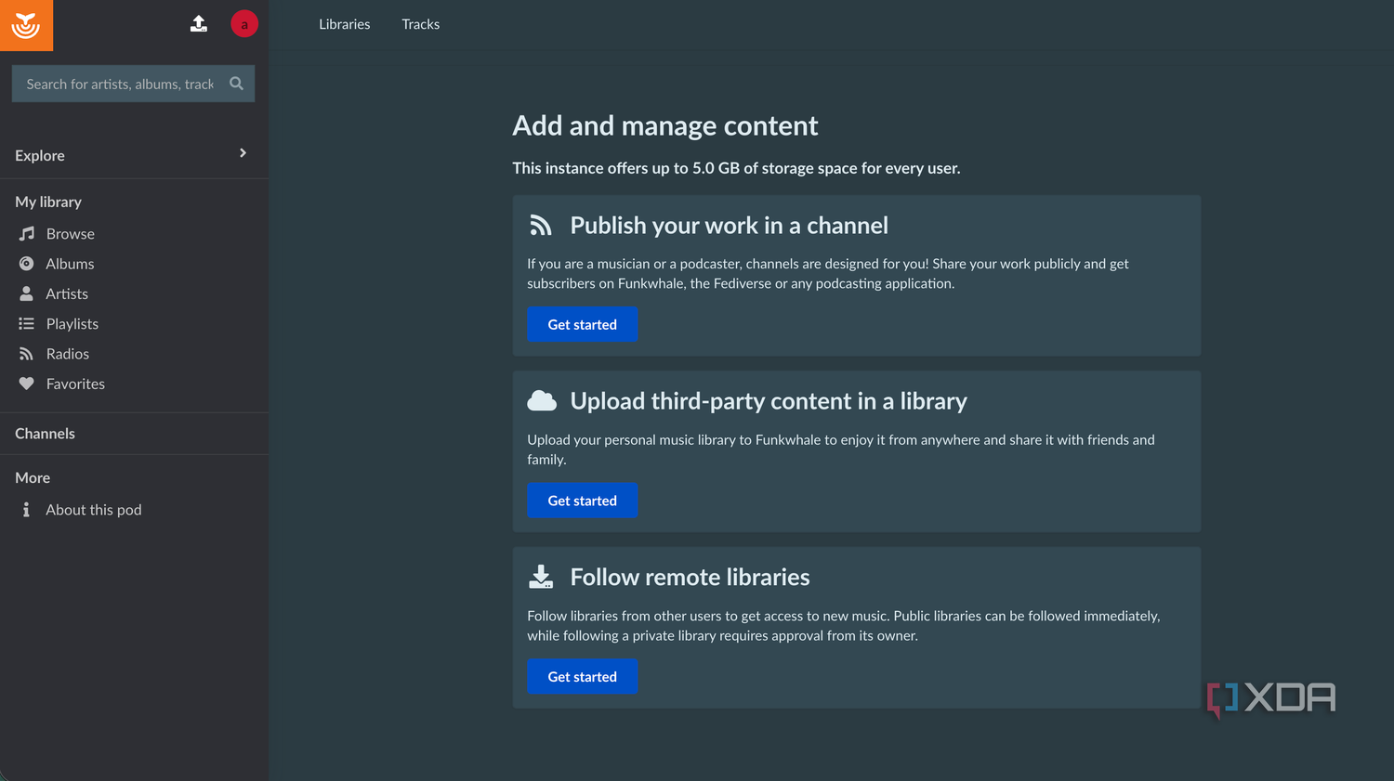The width and height of the screenshot is (1394, 781).
Task: Switch to the Libraries tab
Action: coord(345,24)
